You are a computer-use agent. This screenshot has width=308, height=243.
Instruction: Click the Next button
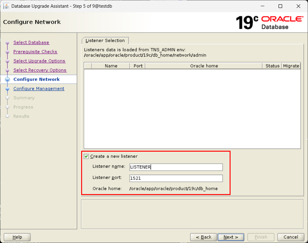point(231,237)
